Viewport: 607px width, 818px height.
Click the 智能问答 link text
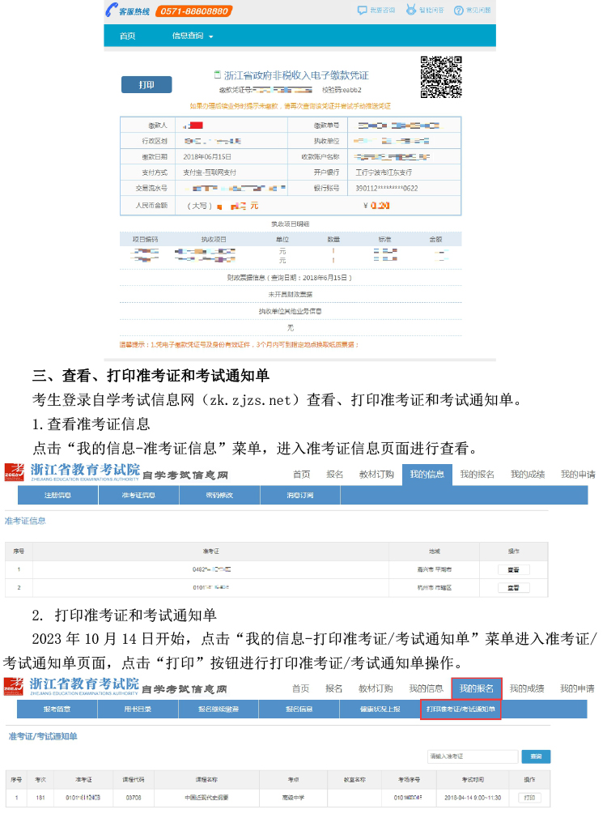(x=432, y=10)
